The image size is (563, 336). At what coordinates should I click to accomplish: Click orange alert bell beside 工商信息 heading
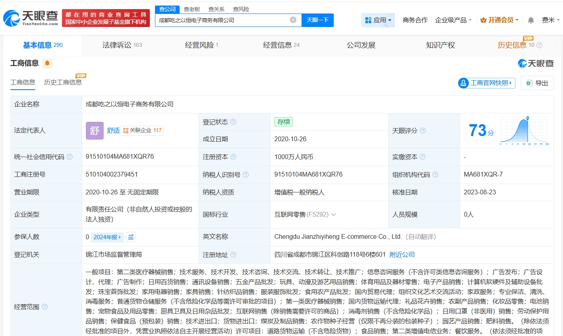[47, 63]
